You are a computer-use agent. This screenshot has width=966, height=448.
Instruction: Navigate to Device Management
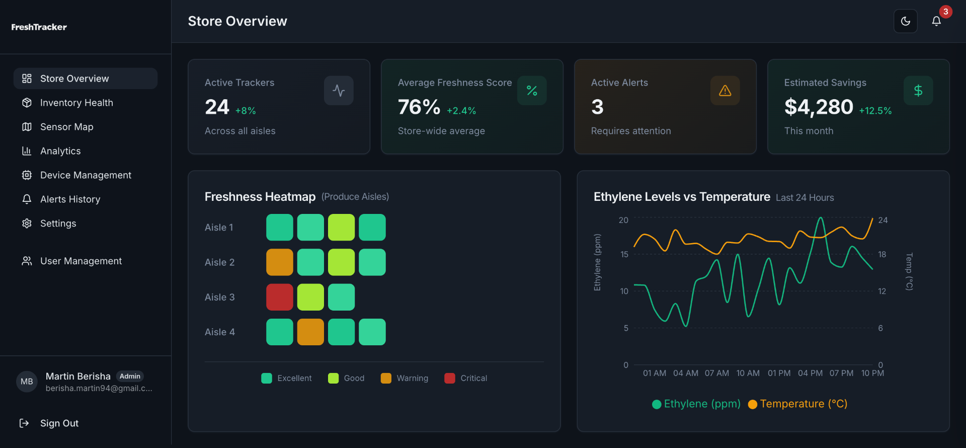pyautogui.click(x=86, y=175)
